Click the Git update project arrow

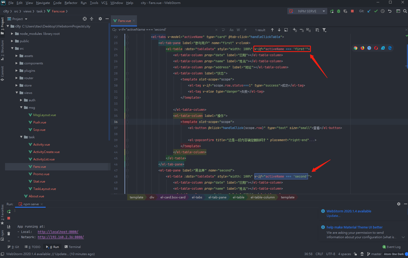(369, 11)
